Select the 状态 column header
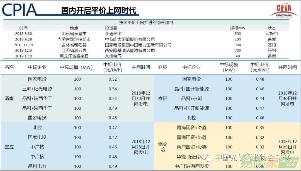This screenshot has height=171, width=301. [x=272, y=28]
